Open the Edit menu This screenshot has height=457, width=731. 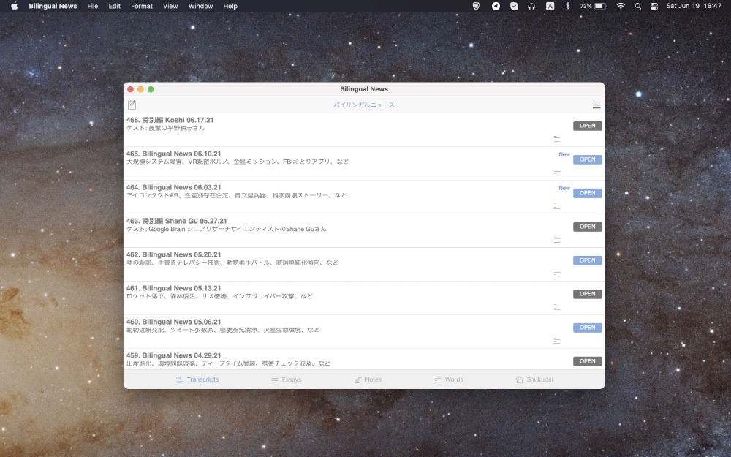pyautogui.click(x=114, y=6)
